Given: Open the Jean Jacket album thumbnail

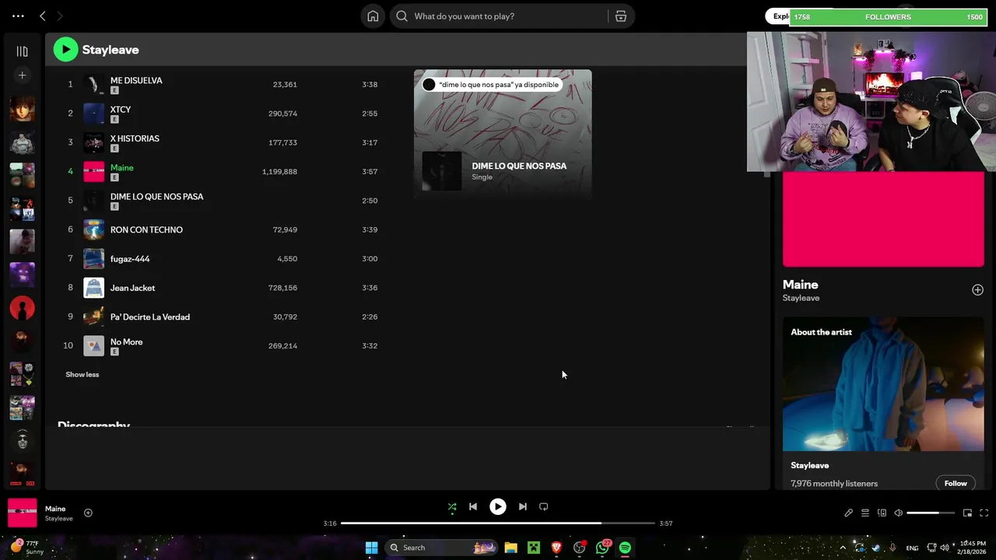Looking at the screenshot, I should 93,288.
